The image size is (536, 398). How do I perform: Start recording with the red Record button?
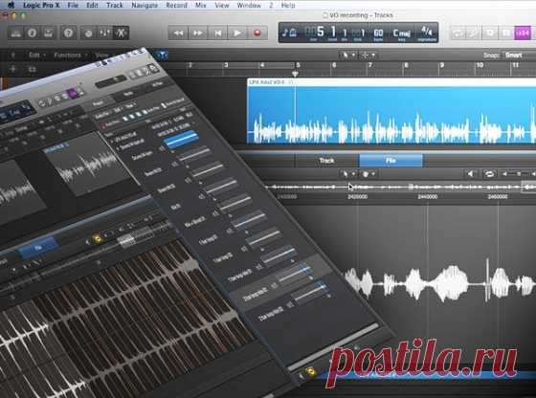pyautogui.click(x=257, y=33)
